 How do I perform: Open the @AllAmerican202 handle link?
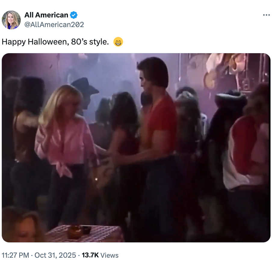[54, 24]
